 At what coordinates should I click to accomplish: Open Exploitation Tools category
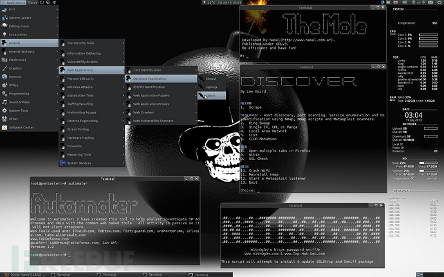[x=92, y=96]
